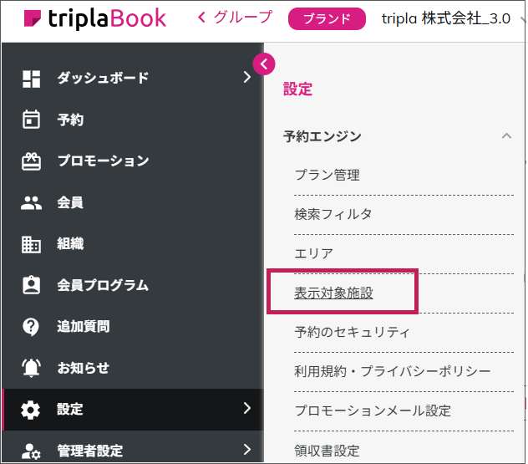Select 検索フィルタ menu item
The image size is (528, 464).
333,214
